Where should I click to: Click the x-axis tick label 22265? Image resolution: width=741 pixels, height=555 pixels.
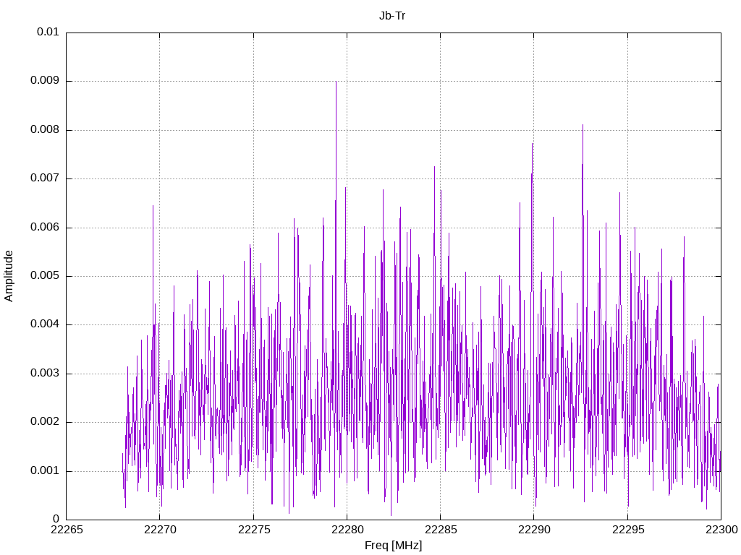[66, 530]
